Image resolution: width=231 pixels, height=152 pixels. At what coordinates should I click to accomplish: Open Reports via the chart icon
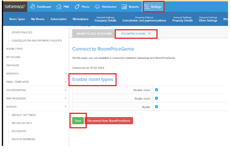pos(125,7)
